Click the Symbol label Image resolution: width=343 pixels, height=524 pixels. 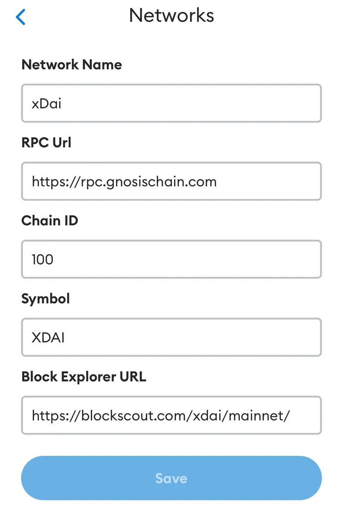(x=45, y=298)
